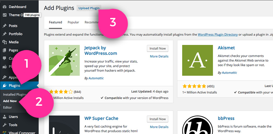The height and width of the screenshot is (134, 273).
Task: Click Jetpack's star rating
Action: click(61, 92)
